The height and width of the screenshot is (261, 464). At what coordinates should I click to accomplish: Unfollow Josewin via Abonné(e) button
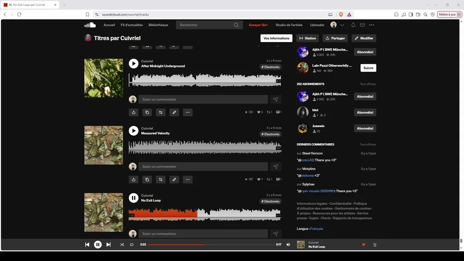pyautogui.click(x=365, y=128)
